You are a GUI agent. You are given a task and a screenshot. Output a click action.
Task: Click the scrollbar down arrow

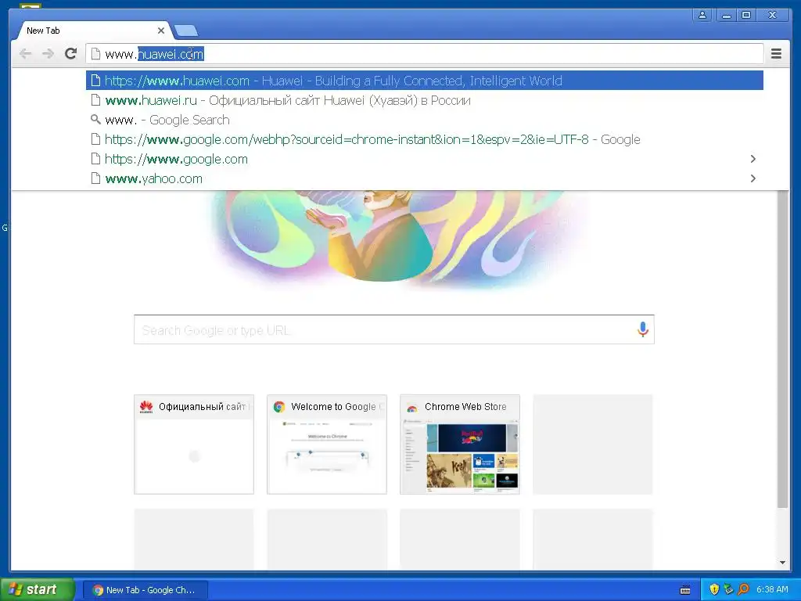[782, 563]
